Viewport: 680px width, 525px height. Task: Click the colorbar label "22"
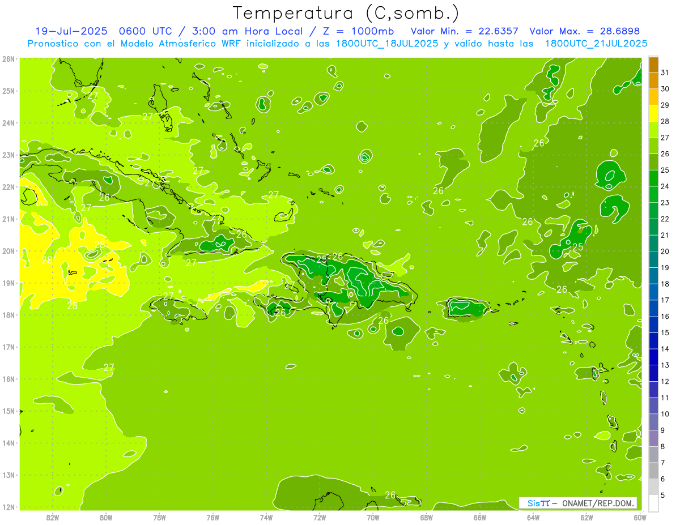[665, 219]
